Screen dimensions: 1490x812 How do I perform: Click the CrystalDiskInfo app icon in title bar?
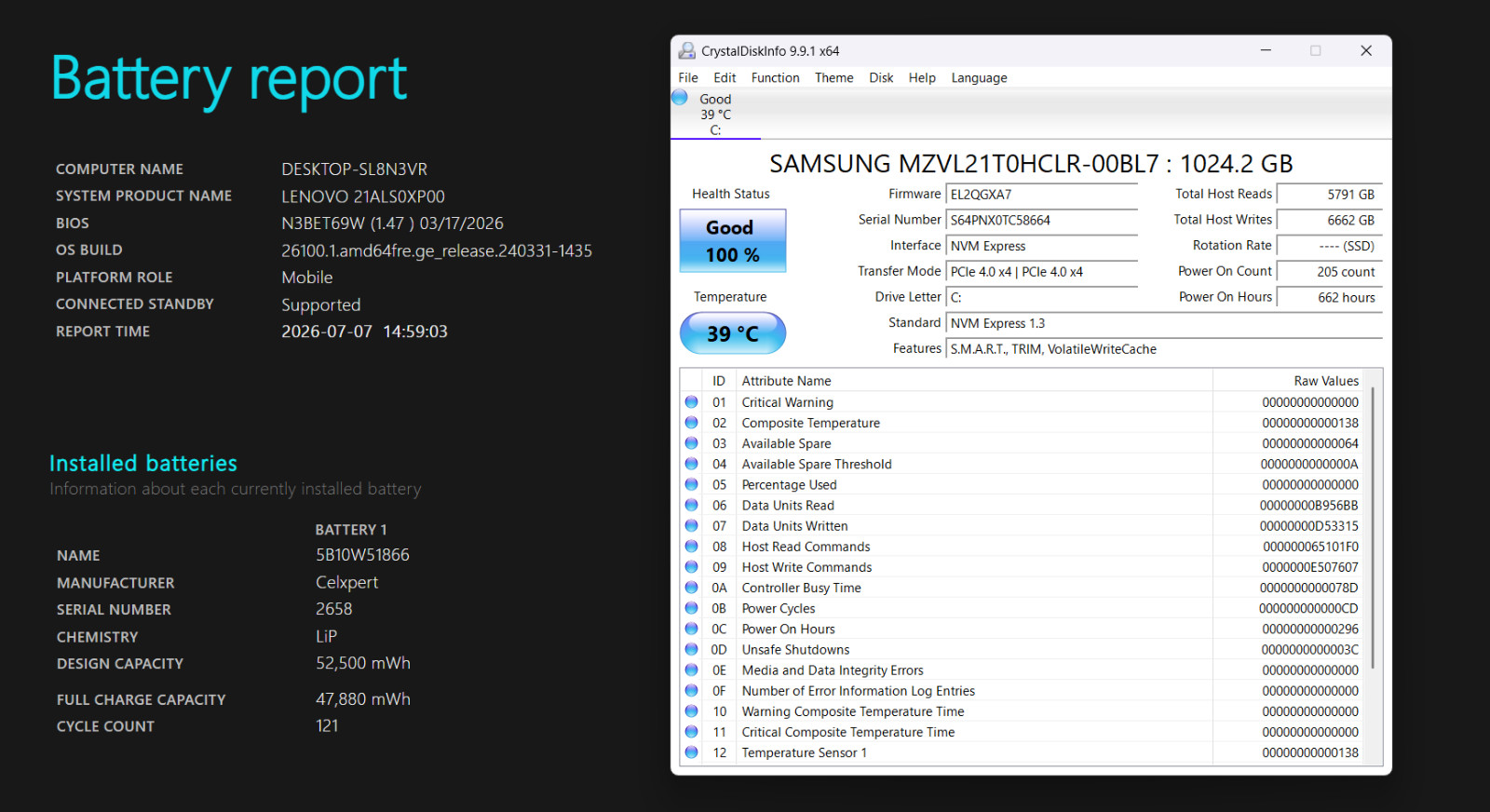click(x=687, y=51)
